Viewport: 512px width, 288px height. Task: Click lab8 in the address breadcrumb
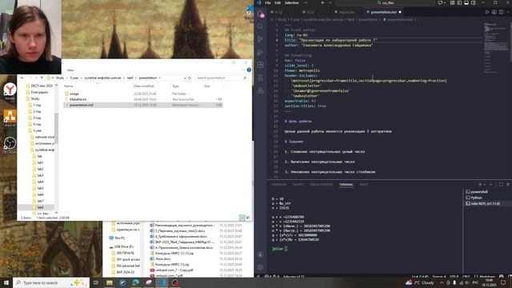tap(130, 78)
